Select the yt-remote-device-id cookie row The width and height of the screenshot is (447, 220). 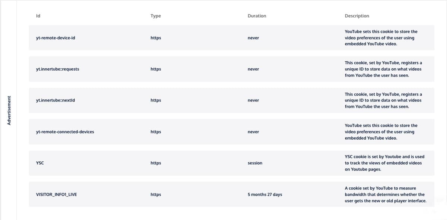click(x=232, y=38)
